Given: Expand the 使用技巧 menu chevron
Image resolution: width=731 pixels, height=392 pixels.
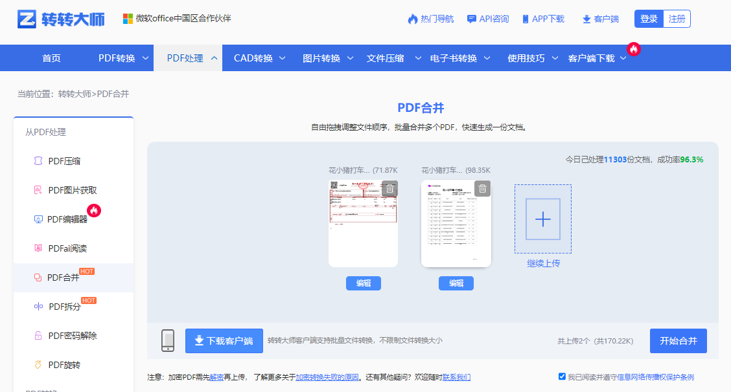Looking at the screenshot, I should click(555, 58).
